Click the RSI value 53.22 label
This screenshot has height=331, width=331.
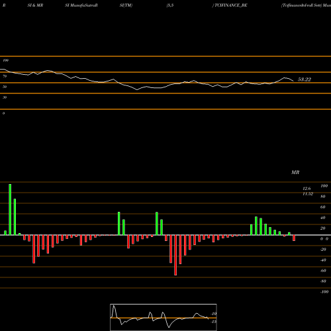[305, 79]
